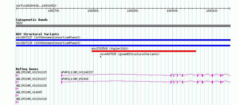238x105 pixels.
Task: Open the esv3607137 (1000GenomesConsortiumPhase3) label
Action: click(48, 37)
